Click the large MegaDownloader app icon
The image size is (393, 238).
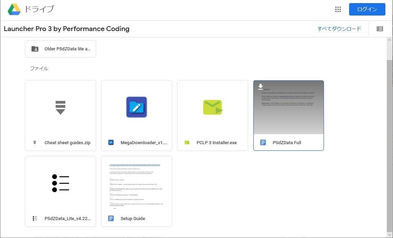coord(137,107)
